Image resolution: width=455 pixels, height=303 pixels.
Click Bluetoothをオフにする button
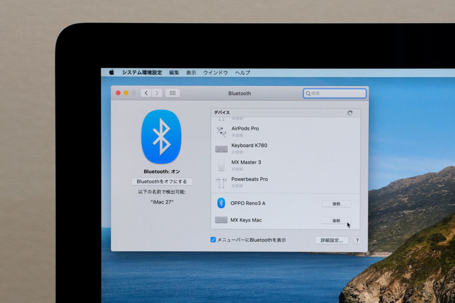(162, 181)
